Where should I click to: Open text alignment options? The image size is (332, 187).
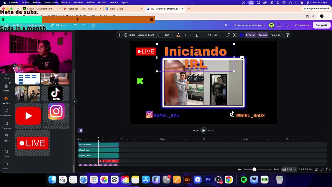(216, 35)
